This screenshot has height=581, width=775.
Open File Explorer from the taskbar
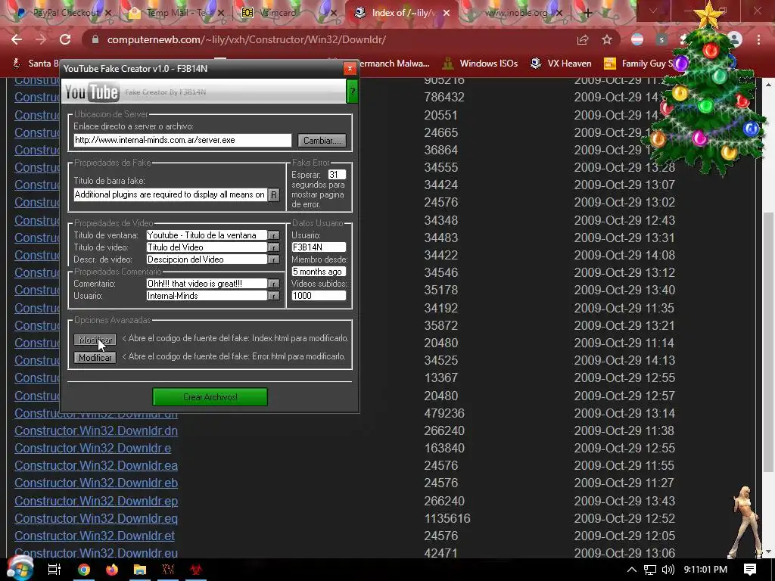tap(140, 569)
